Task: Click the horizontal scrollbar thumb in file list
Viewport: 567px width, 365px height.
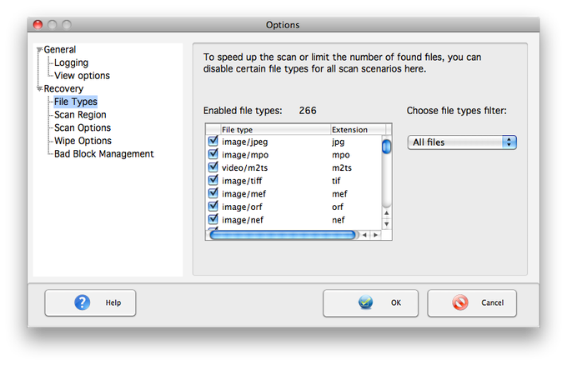Action: coord(283,235)
